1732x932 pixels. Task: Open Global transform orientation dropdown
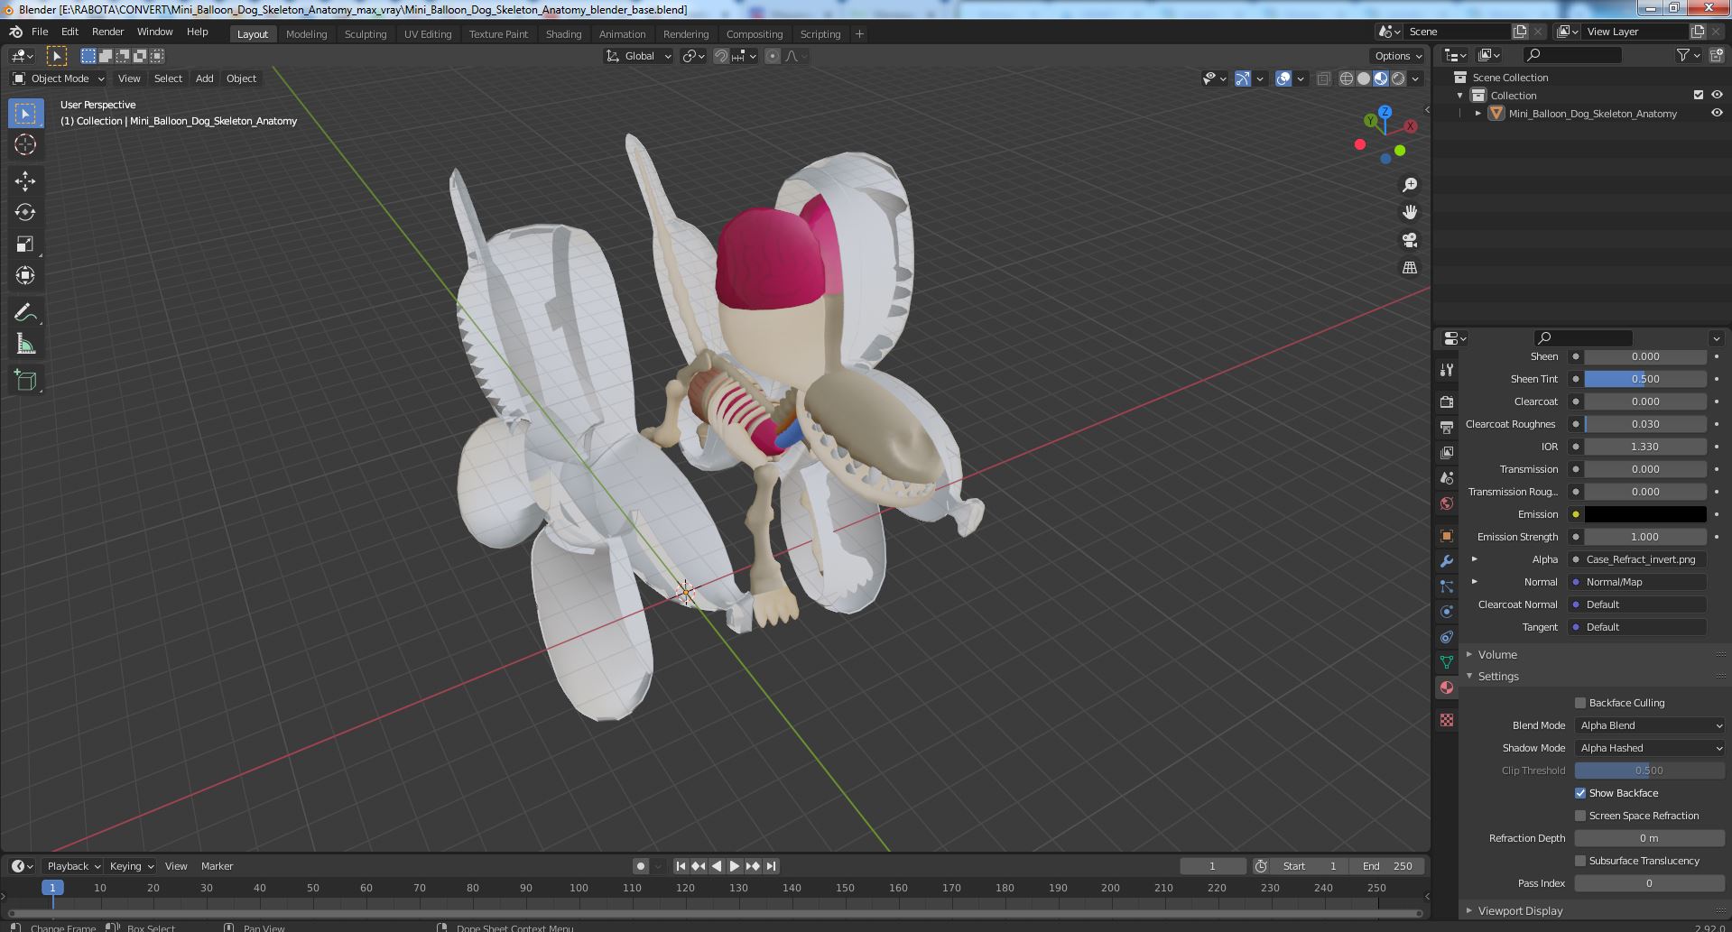click(x=639, y=56)
